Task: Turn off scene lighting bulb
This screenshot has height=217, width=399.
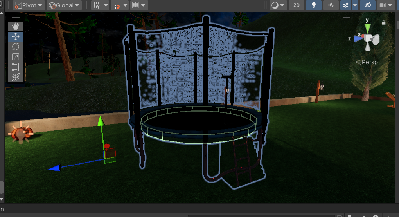Action: point(313,5)
